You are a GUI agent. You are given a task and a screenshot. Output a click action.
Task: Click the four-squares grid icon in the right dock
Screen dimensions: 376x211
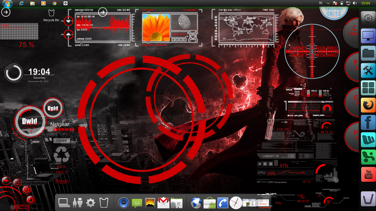click(368, 88)
